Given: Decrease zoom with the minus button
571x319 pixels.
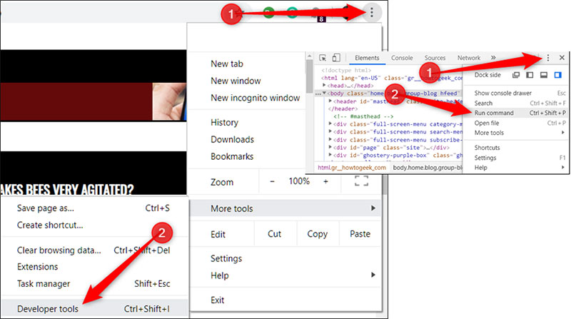Looking at the screenshot, I should pos(271,181).
